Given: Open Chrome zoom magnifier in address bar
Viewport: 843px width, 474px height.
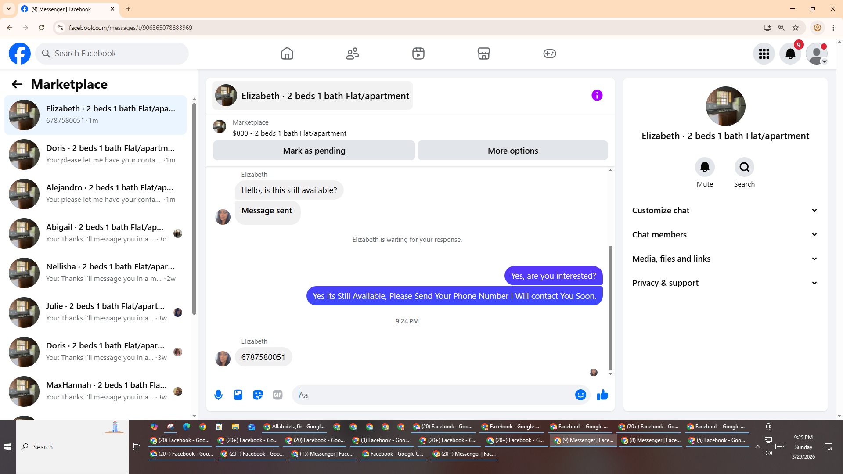Looking at the screenshot, I should tap(782, 28).
